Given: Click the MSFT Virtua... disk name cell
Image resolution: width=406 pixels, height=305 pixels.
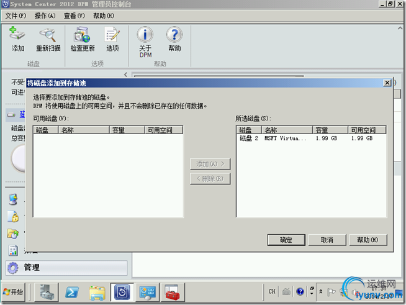Looking at the screenshot, I should tap(285, 138).
